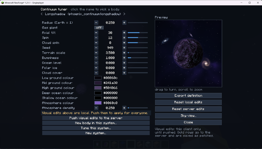Open the Low ground colour swatch
Image resolution: width=262 pixels, height=149 pixels.
pyautogui.click(x=98, y=78)
